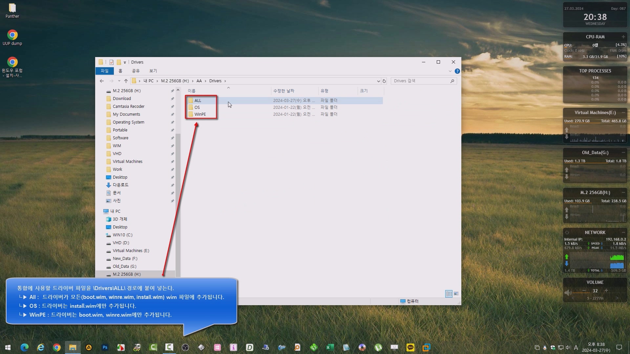Screen dimensions: 630x354
Task: Open My Documents in the navigation pane
Action: [x=126, y=114]
